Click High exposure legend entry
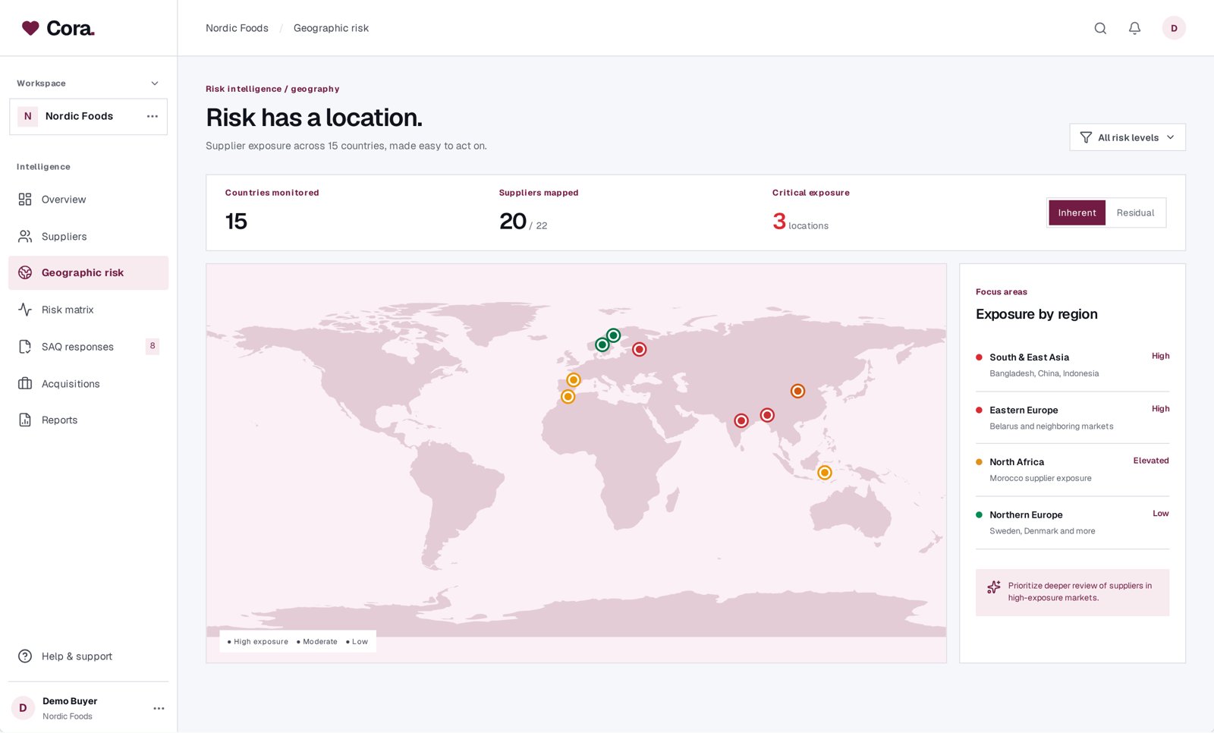This screenshot has height=733, width=1214. (x=258, y=642)
